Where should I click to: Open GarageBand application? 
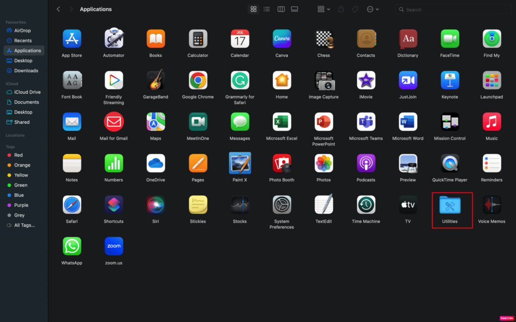click(x=156, y=80)
